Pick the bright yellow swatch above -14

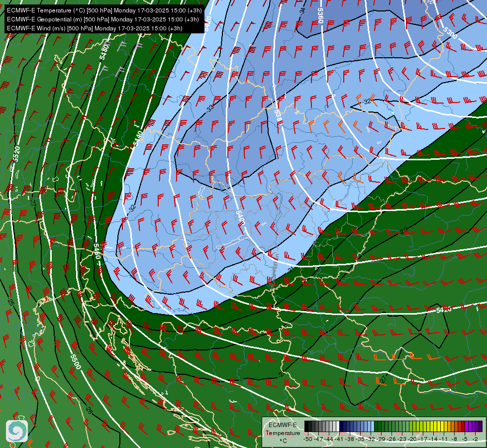pyautogui.click(x=435, y=426)
